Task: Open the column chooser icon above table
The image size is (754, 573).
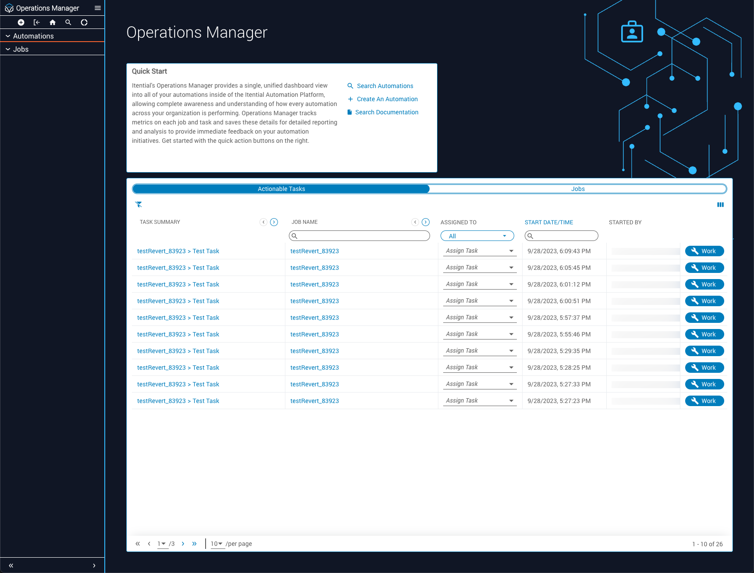Action: pyautogui.click(x=720, y=205)
